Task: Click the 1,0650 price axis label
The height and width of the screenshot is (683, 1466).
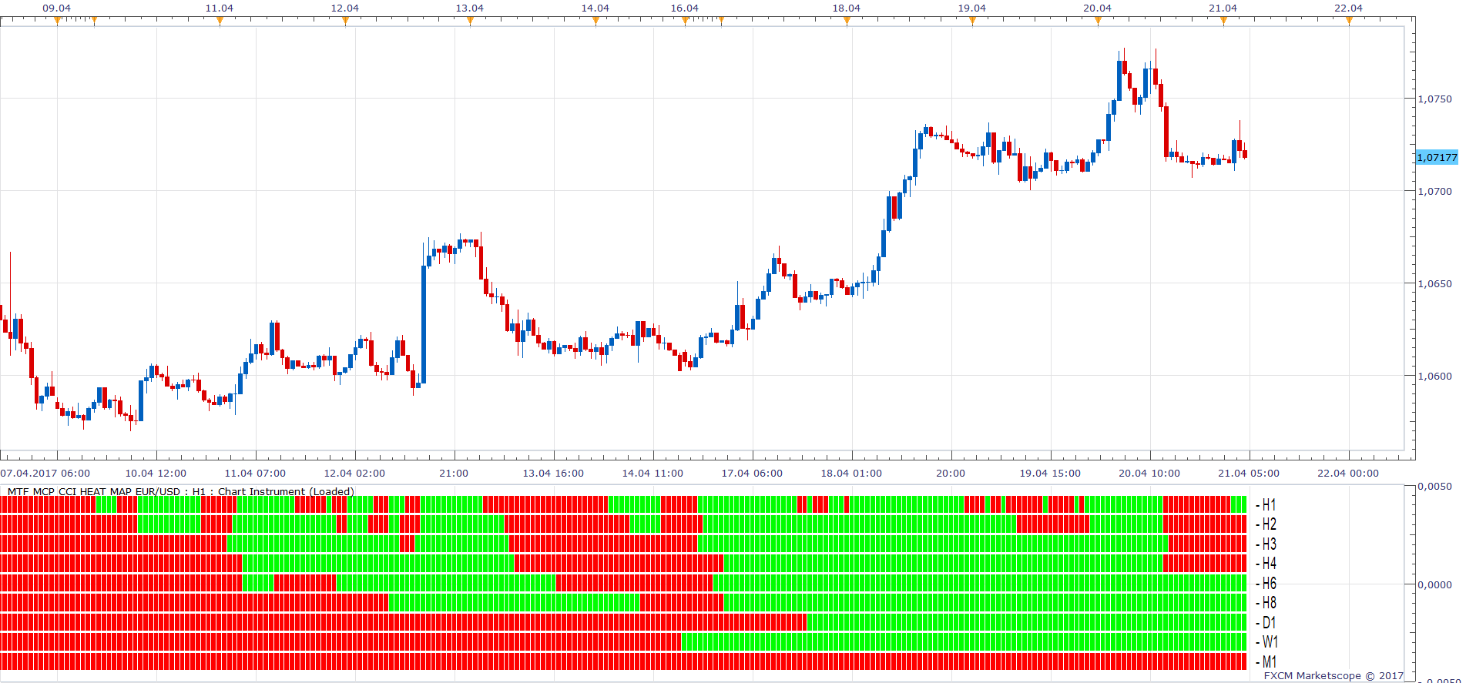Action: (x=1435, y=283)
